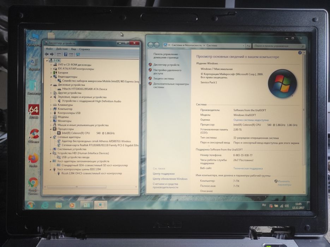This screenshot has height=247, width=330.
Task: Click Система breadcrumb in address bar
Action: pyautogui.click(x=212, y=45)
